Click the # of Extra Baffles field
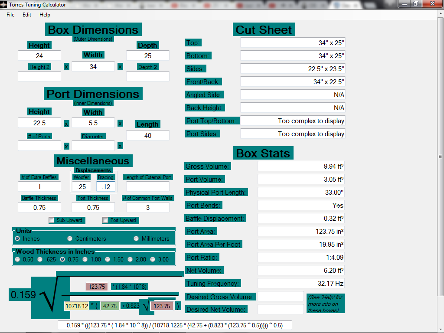The height and width of the screenshot is (333, 444). (39, 186)
